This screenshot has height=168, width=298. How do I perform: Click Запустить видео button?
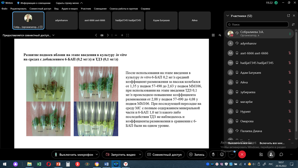(120, 155)
